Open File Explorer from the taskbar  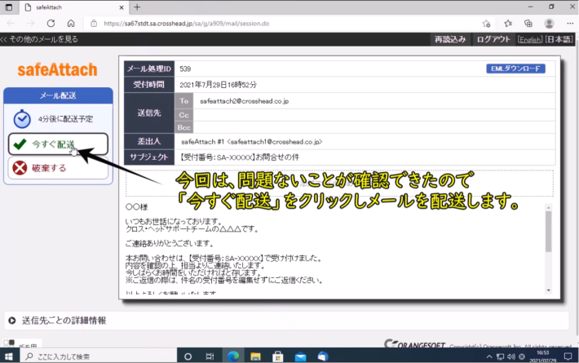(255, 356)
